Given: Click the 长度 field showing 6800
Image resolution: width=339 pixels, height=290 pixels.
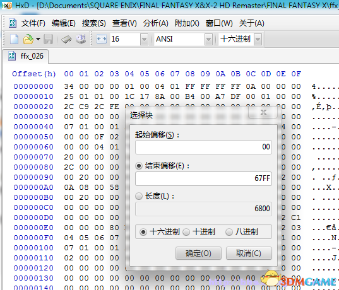Looking at the screenshot, I should click(203, 209).
